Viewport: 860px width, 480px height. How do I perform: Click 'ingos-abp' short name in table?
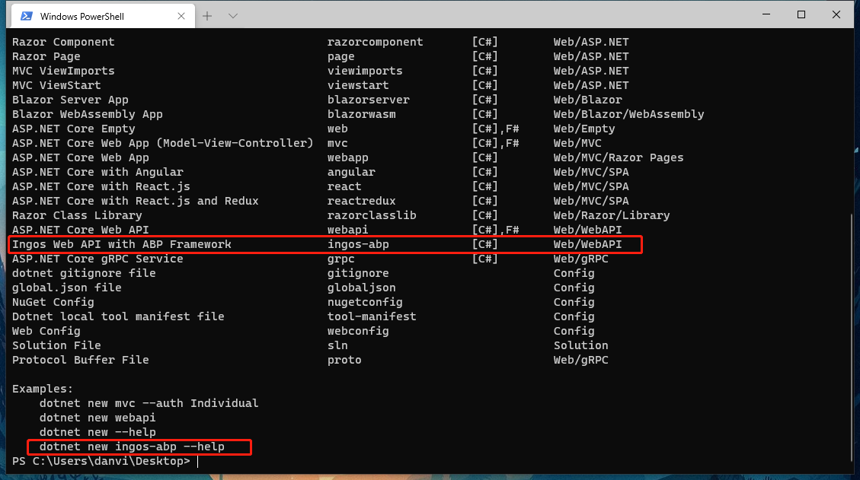358,244
